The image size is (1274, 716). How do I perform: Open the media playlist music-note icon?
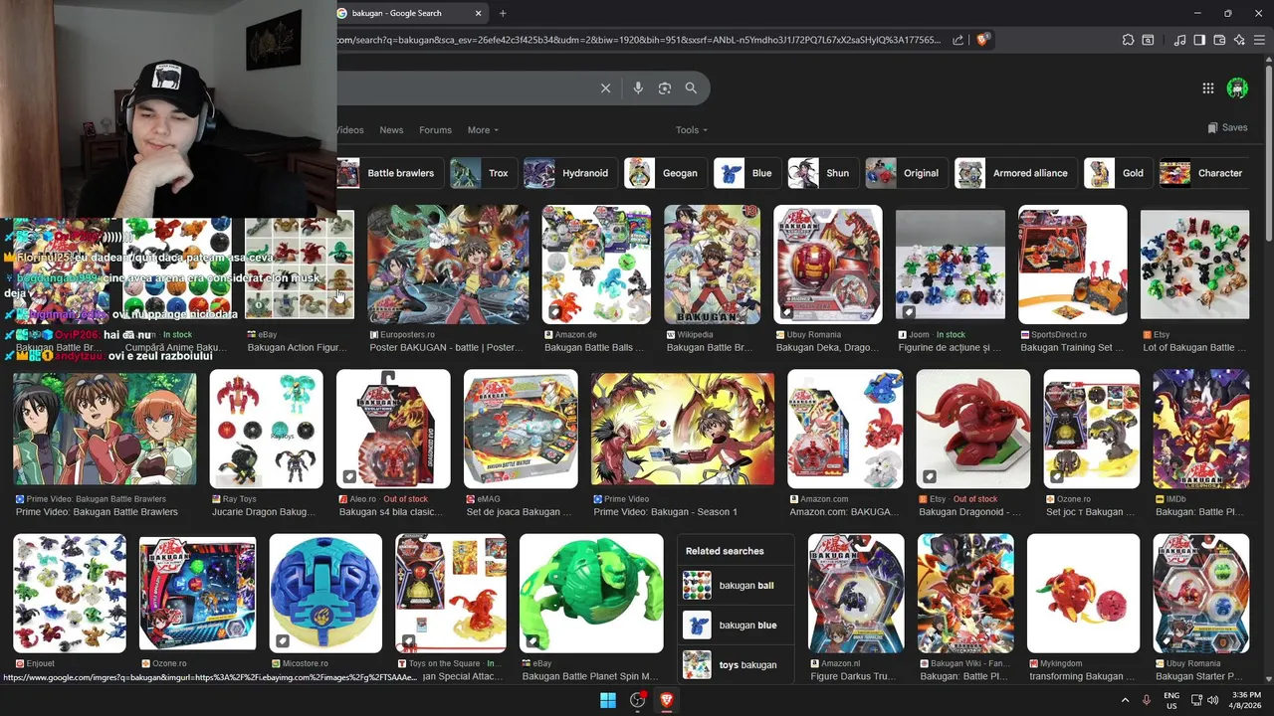pyautogui.click(x=1180, y=40)
